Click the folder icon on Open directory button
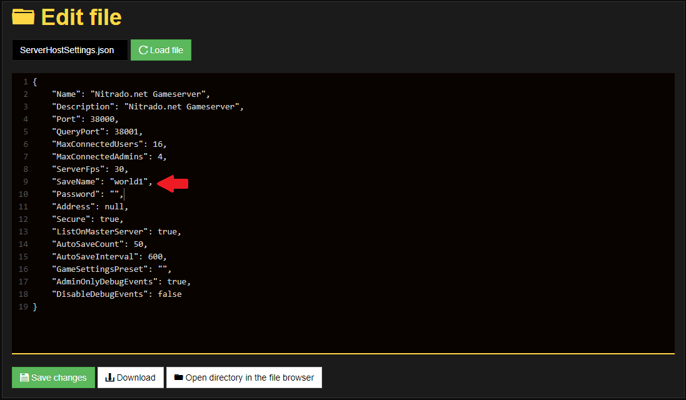Screen dimensions: 686x400 (x=178, y=377)
